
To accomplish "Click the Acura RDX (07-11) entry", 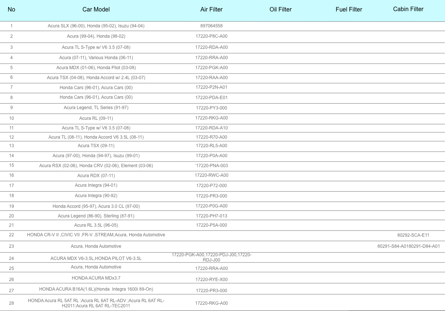I will coord(96,176).
